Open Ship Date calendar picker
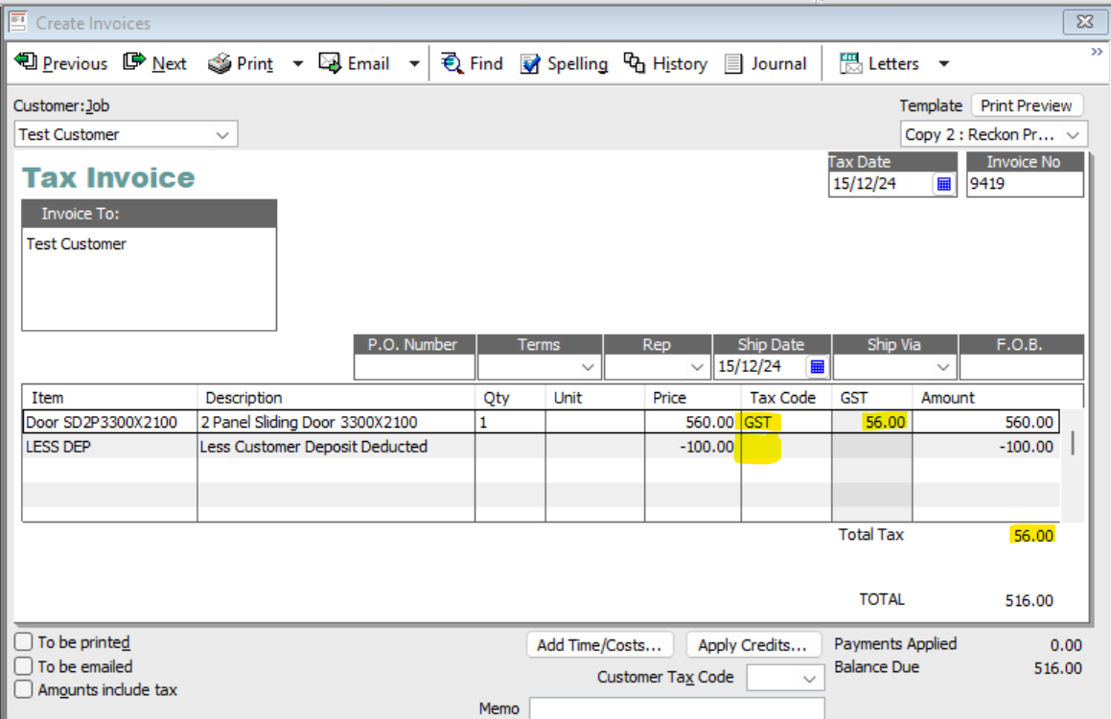This screenshot has height=719, width=1111. 817,367
